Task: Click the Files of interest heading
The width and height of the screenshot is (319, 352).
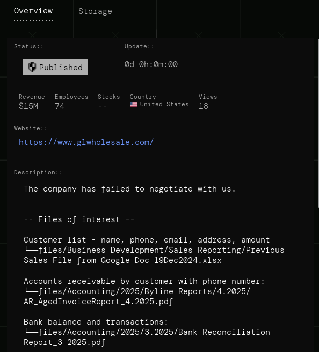Action: point(79,219)
